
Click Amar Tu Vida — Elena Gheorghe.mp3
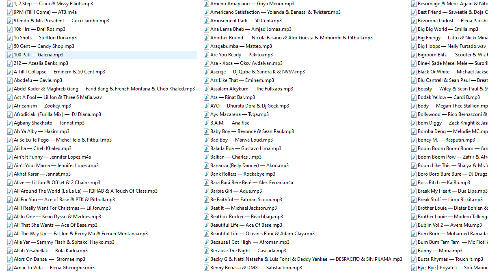click(x=54, y=268)
